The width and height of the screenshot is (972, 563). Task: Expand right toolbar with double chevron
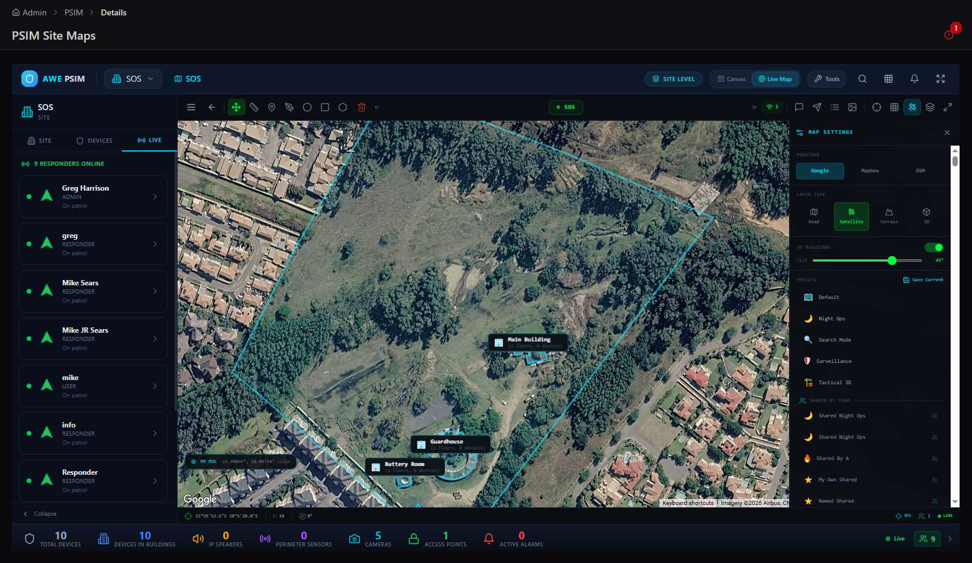click(x=754, y=107)
